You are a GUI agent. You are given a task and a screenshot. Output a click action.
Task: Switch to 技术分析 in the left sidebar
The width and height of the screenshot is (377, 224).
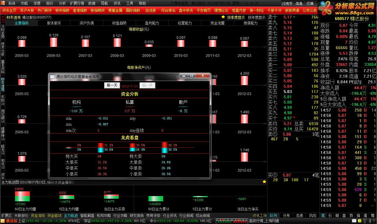coord(3,49)
